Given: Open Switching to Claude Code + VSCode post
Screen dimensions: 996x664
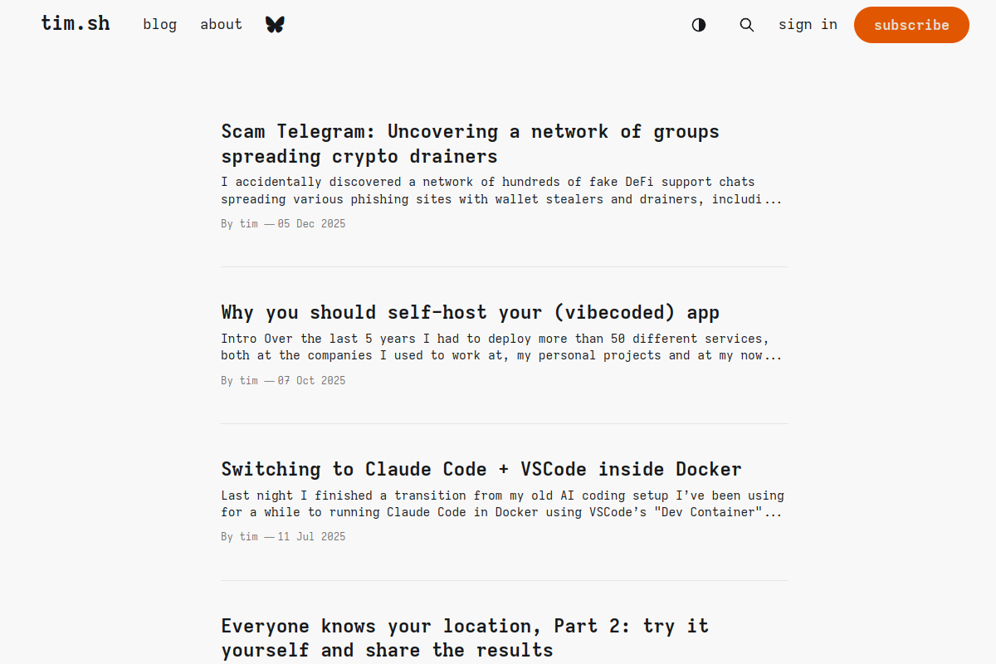Looking at the screenshot, I should point(481,469).
